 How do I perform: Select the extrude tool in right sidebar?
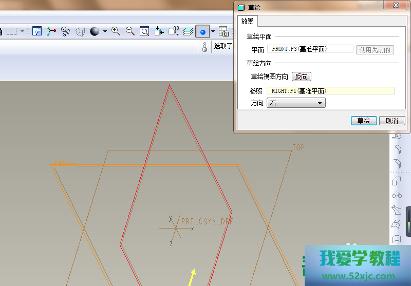point(396,181)
